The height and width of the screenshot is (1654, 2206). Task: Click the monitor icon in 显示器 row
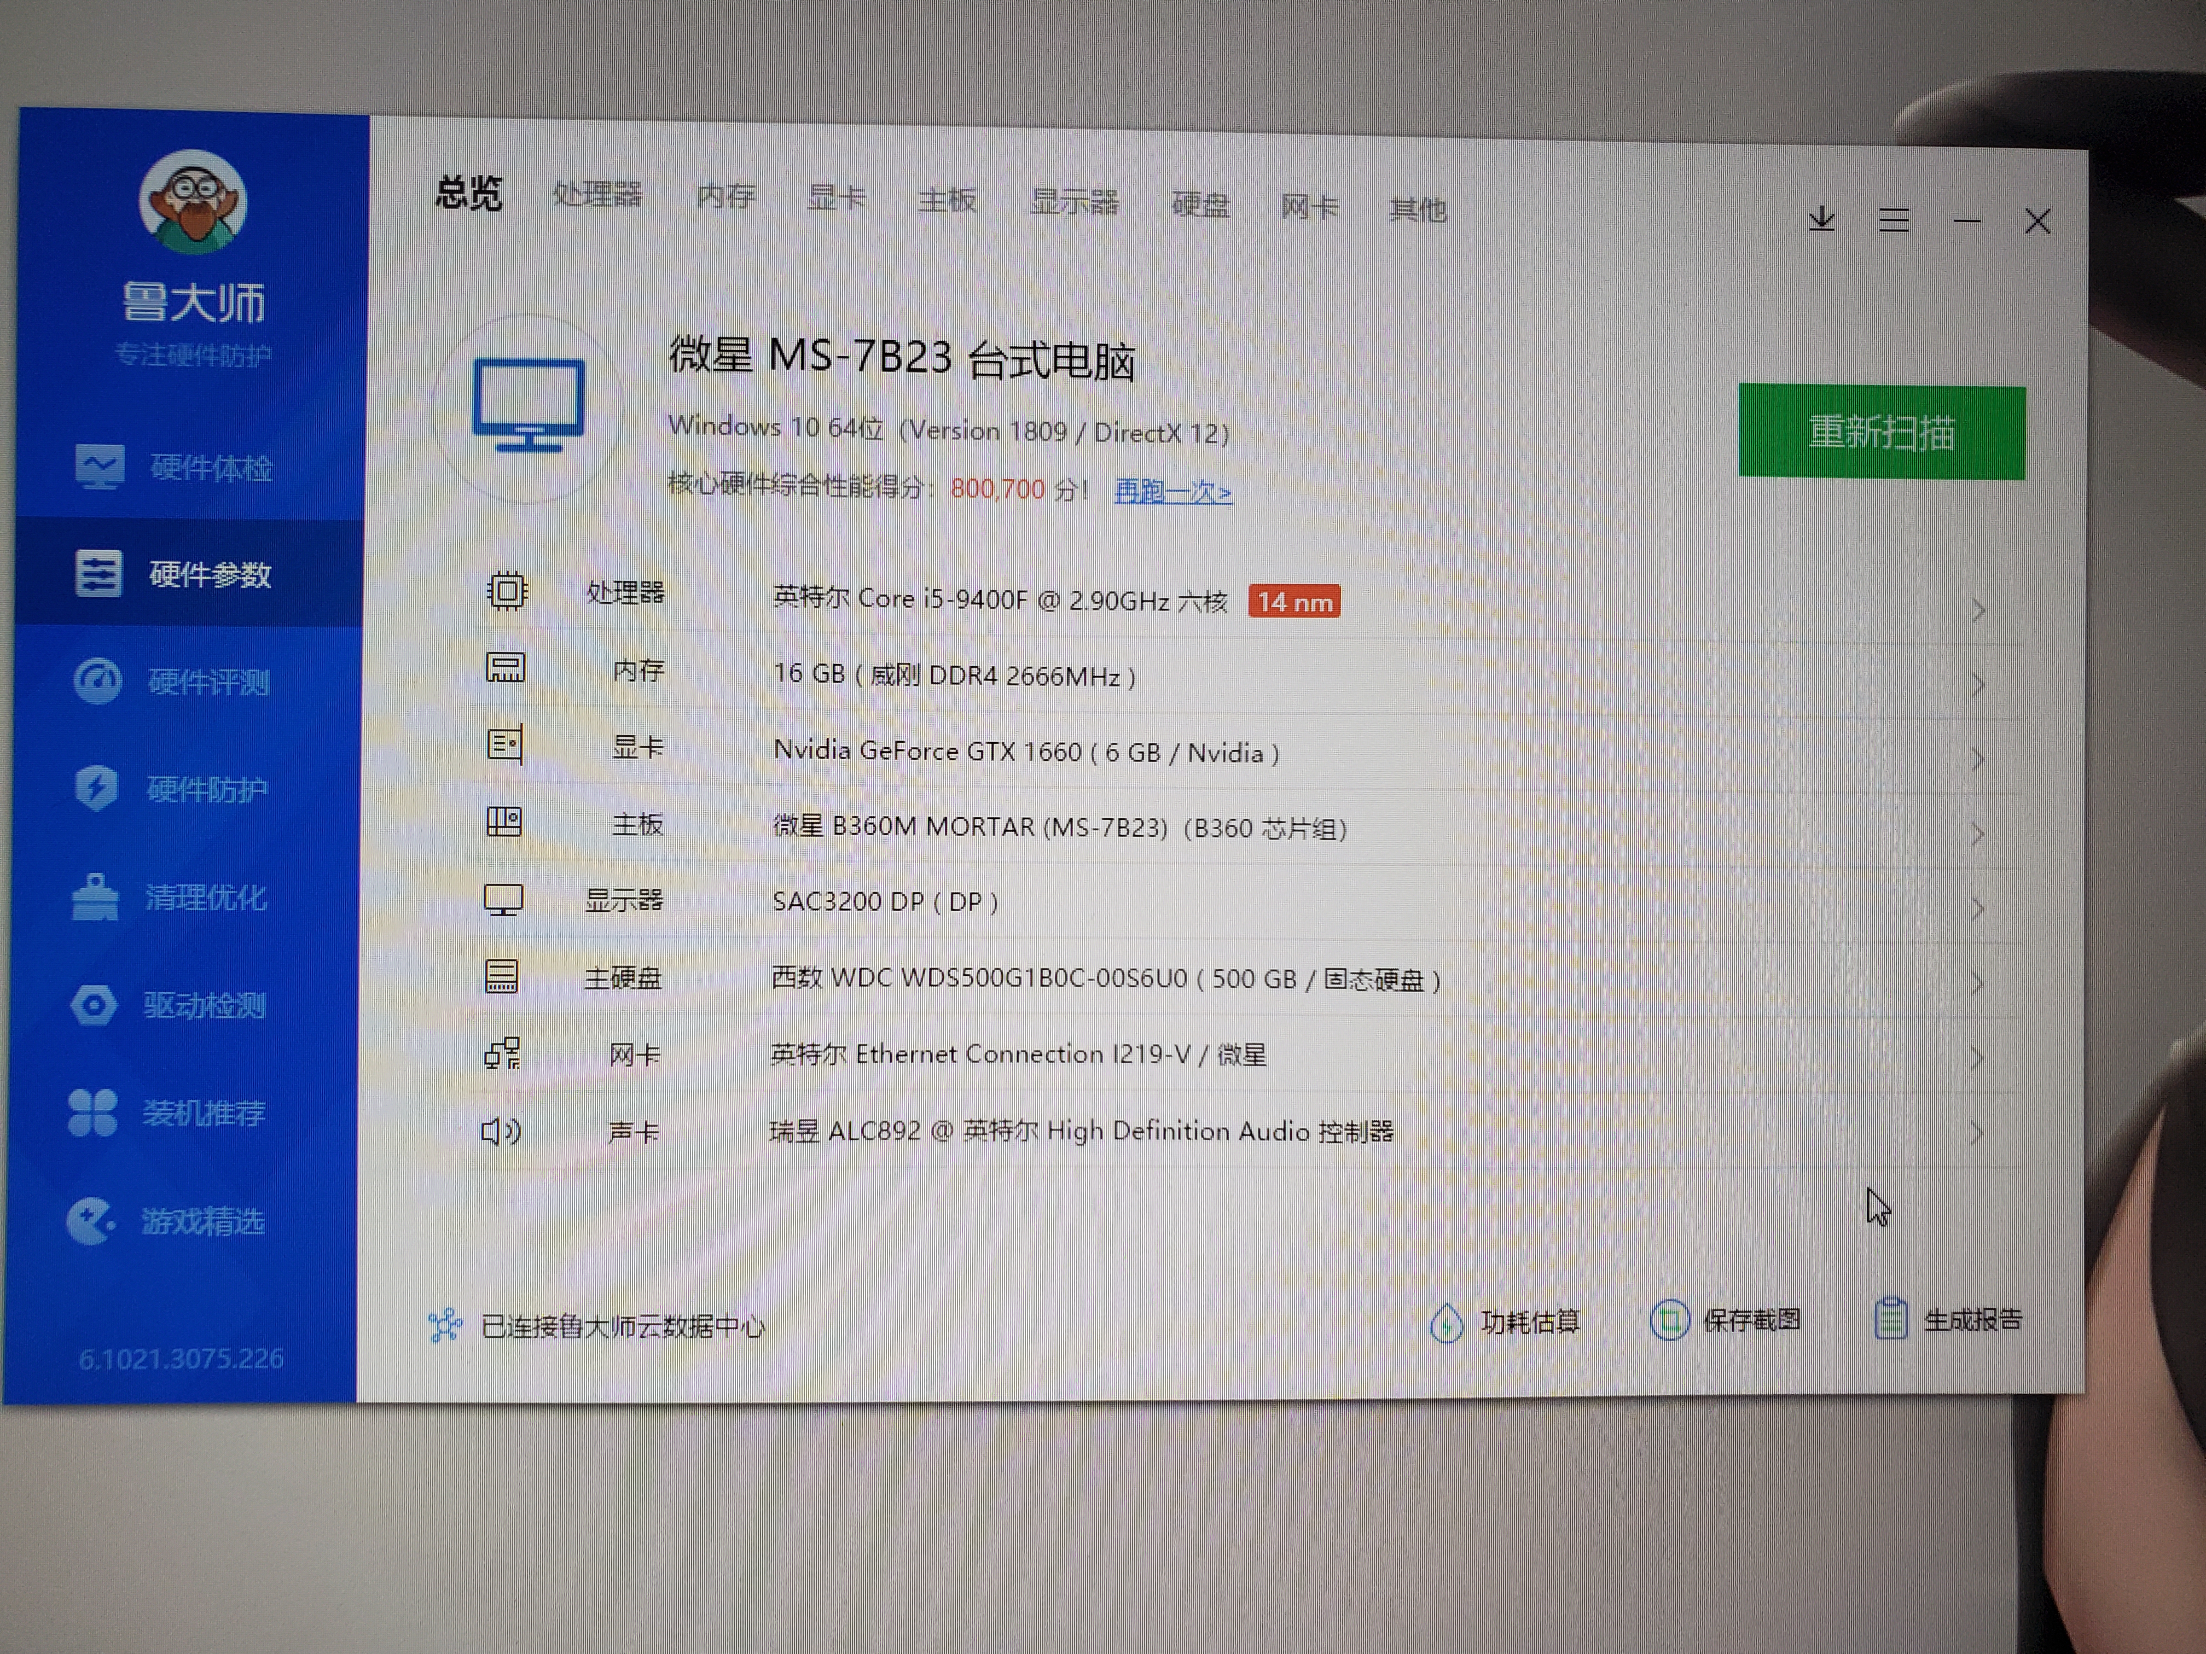(504, 900)
